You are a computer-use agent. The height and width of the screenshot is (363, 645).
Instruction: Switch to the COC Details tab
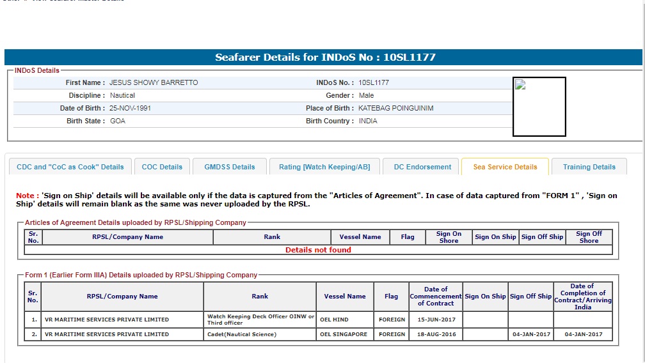pos(162,167)
